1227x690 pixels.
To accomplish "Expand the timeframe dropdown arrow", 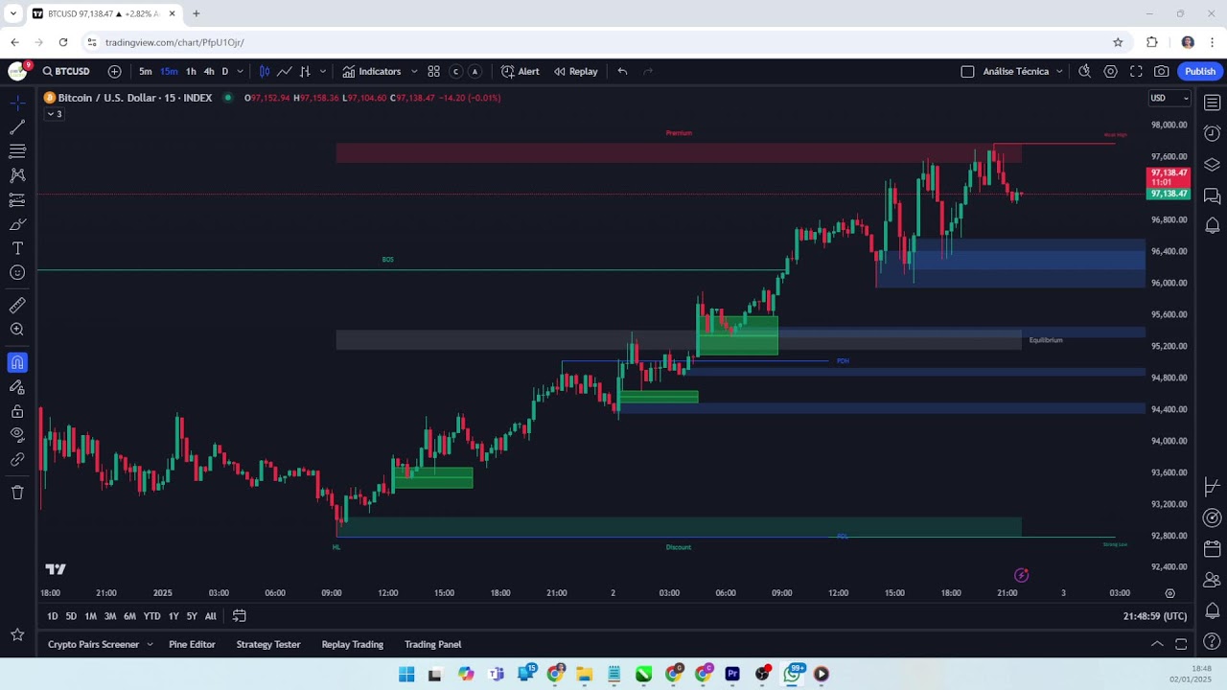I will pyautogui.click(x=240, y=71).
